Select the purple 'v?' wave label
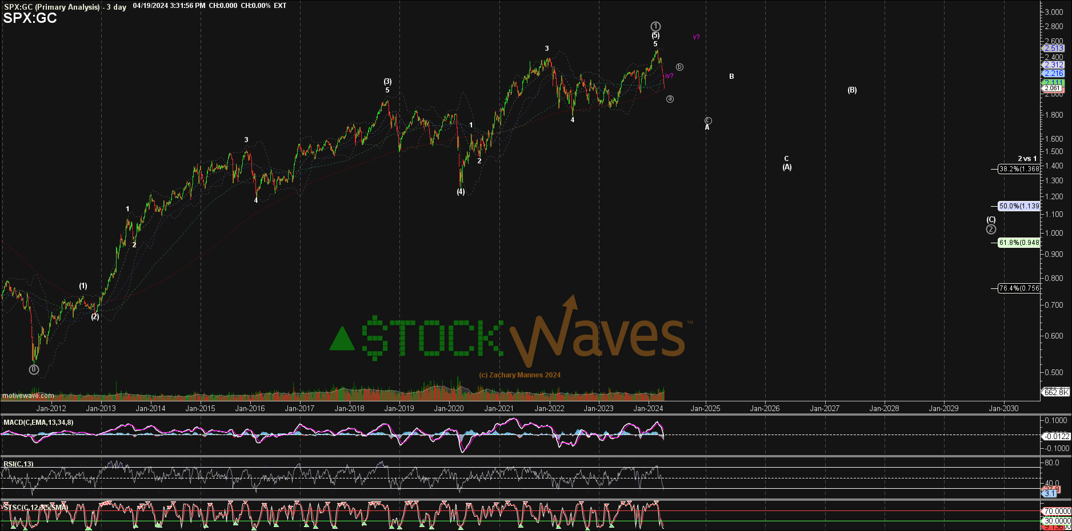1072x531 pixels. [696, 37]
